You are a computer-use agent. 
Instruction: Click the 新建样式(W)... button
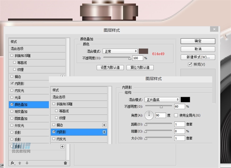point(198,57)
